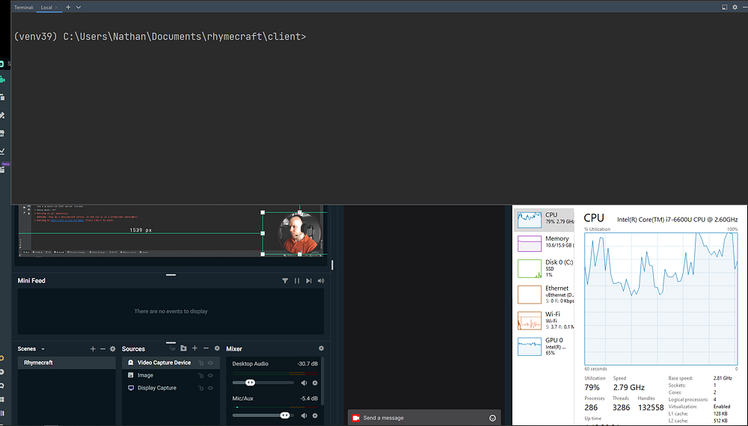Close the Local terminal tab
The height and width of the screenshot is (426, 748).
(x=57, y=7)
